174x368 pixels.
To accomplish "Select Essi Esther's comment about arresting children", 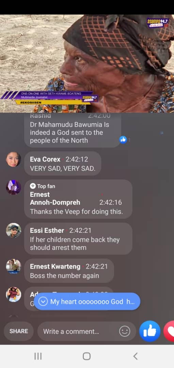I will pyautogui.click(x=78, y=239).
